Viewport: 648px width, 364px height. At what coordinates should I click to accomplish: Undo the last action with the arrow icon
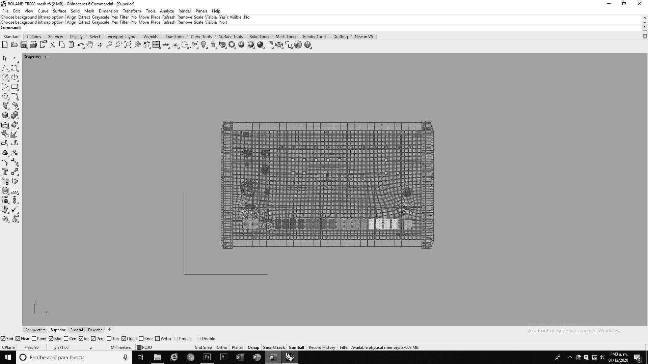[80, 45]
